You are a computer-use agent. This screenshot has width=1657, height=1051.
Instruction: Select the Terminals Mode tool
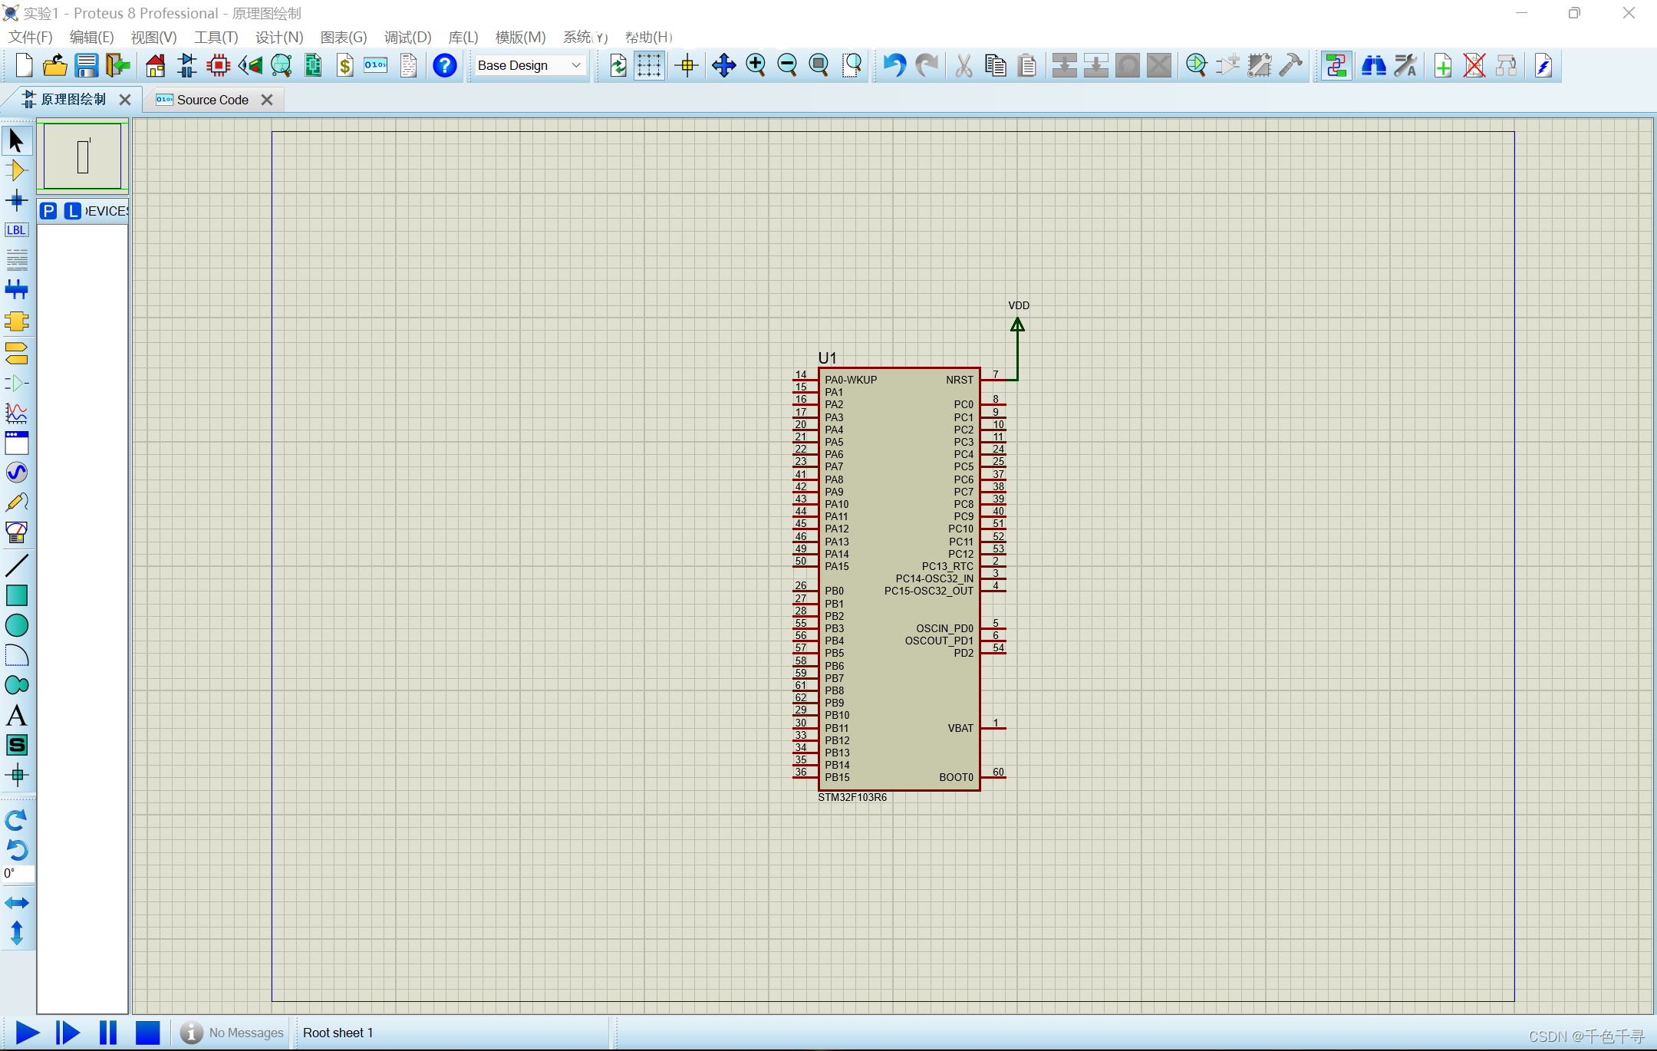(16, 353)
